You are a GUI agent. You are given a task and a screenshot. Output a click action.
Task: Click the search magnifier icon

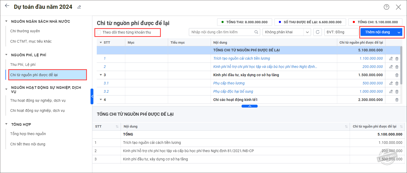[256, 32]
